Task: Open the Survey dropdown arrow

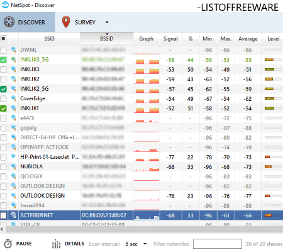Action: tap(107, 22)
